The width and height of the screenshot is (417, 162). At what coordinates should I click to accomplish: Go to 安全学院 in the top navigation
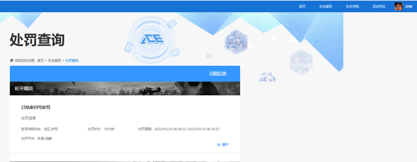[352, 6]
